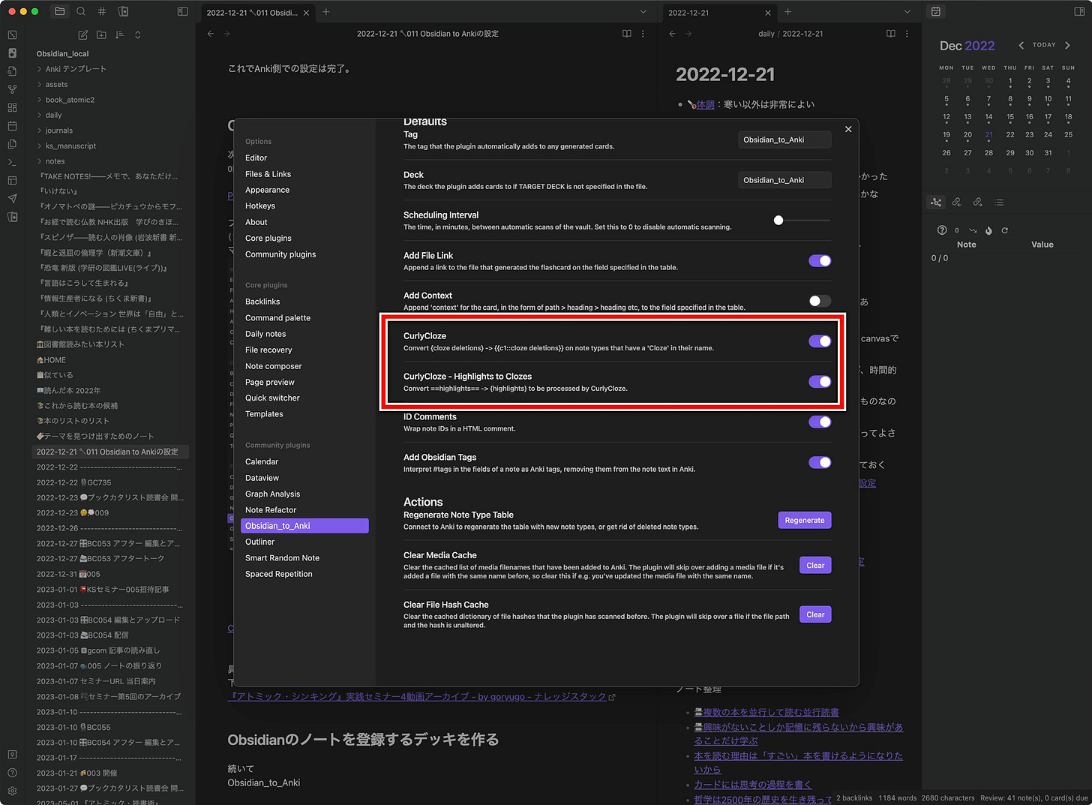This screenshot has height=805, width=1092.
Task: Turn off Add Obsidian Tags toggle
Action: click(x=820, y=462)
